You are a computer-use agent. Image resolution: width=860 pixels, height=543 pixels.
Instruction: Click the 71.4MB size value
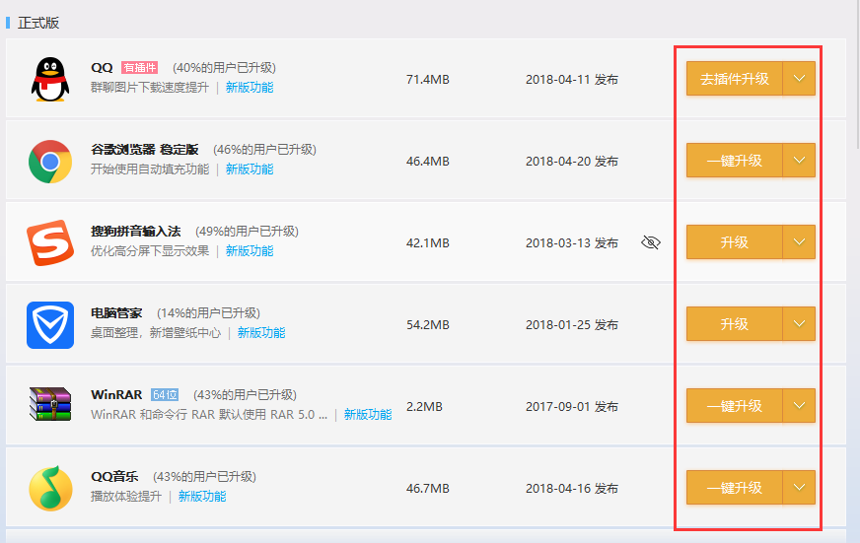coord(428,80)
